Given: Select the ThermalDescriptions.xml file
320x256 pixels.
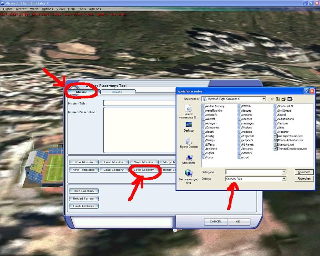Looking at the screenshot, I should click(290, 149).
